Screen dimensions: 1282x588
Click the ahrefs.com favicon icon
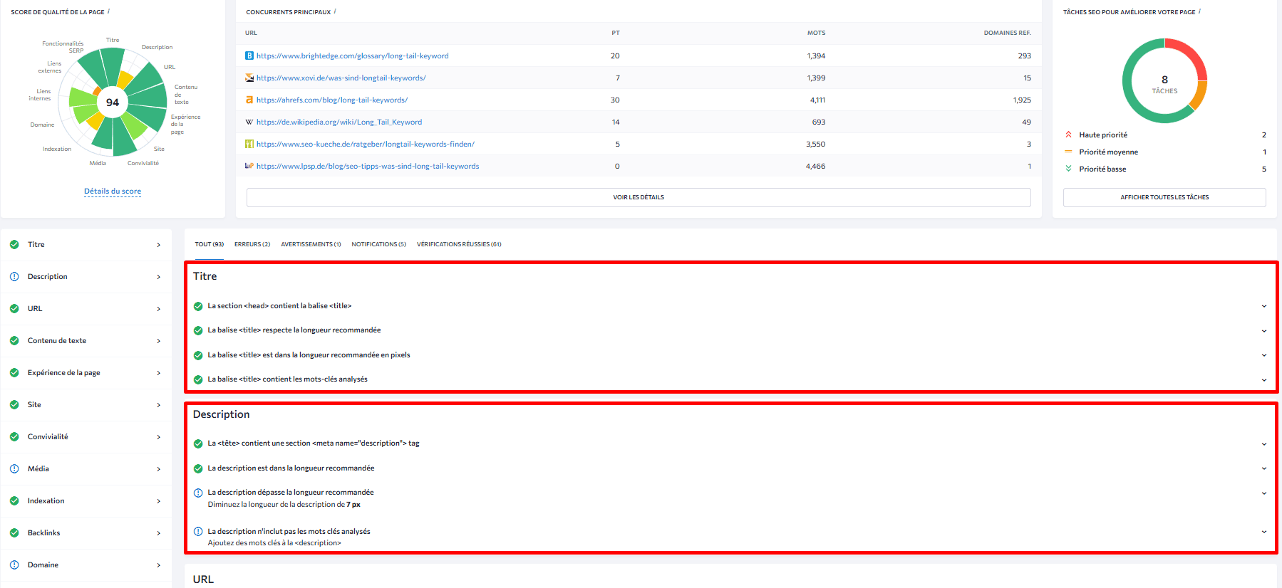(249, 100)
